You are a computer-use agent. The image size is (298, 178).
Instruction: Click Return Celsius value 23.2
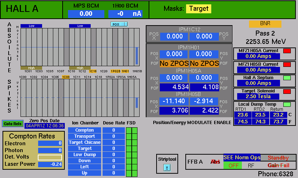pos(279,115)
